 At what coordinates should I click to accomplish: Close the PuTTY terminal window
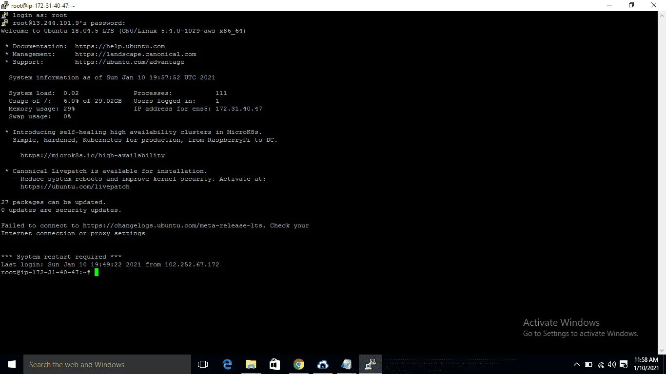(654, 5)
